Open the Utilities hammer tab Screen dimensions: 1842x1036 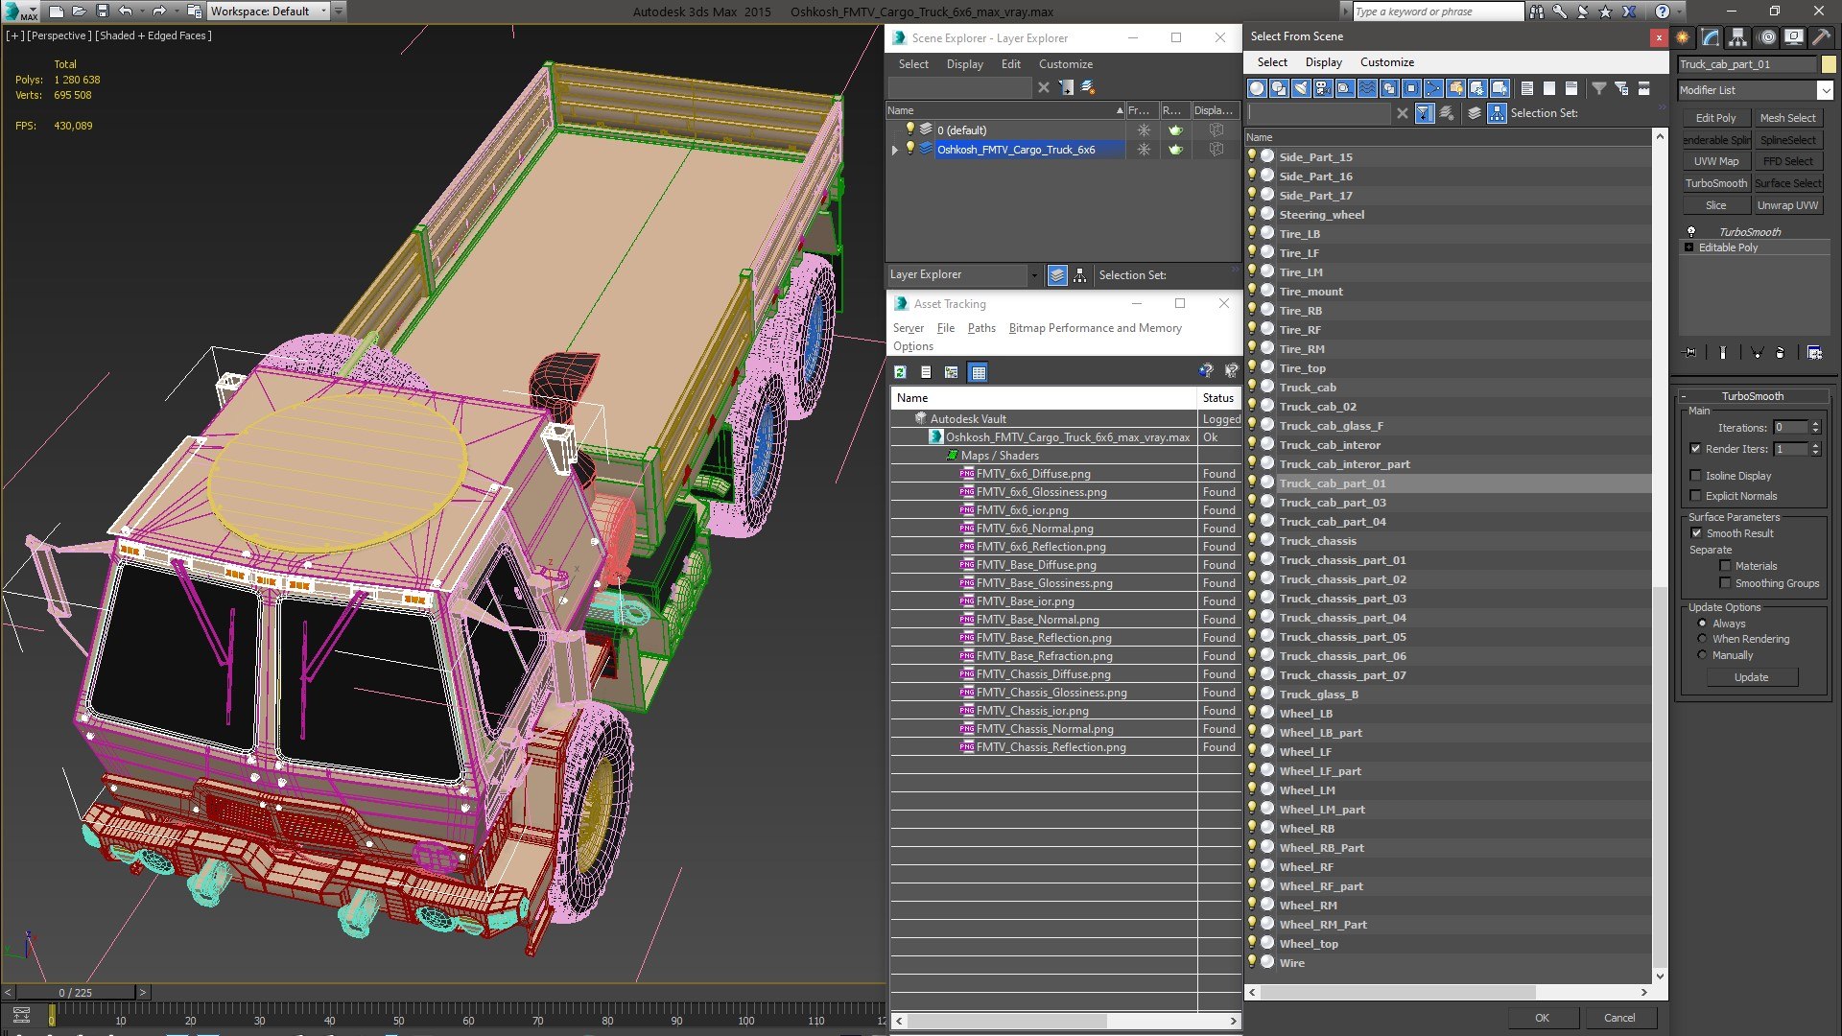1821,37
